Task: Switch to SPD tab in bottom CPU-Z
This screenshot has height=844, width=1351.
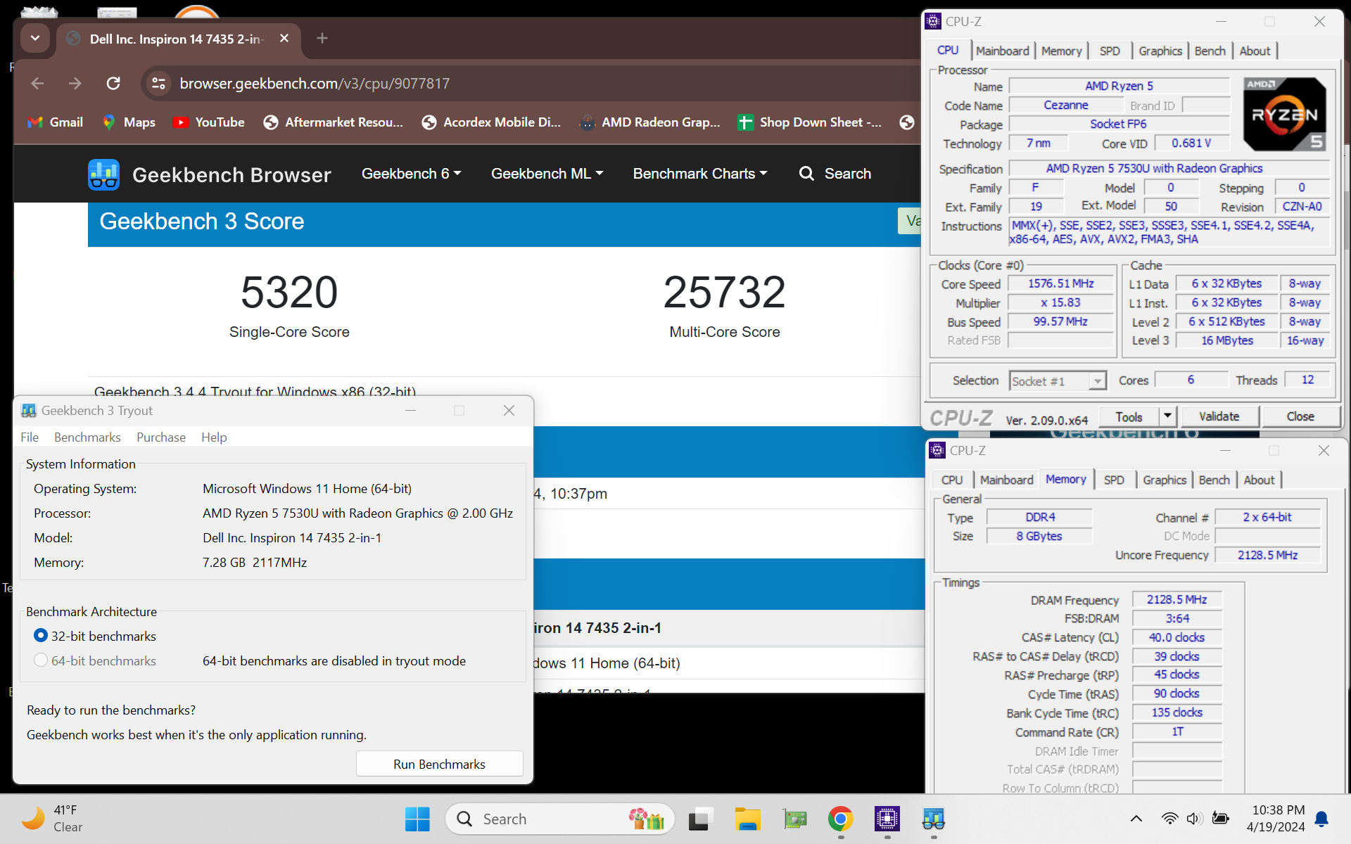Action: pos(1114,480)
